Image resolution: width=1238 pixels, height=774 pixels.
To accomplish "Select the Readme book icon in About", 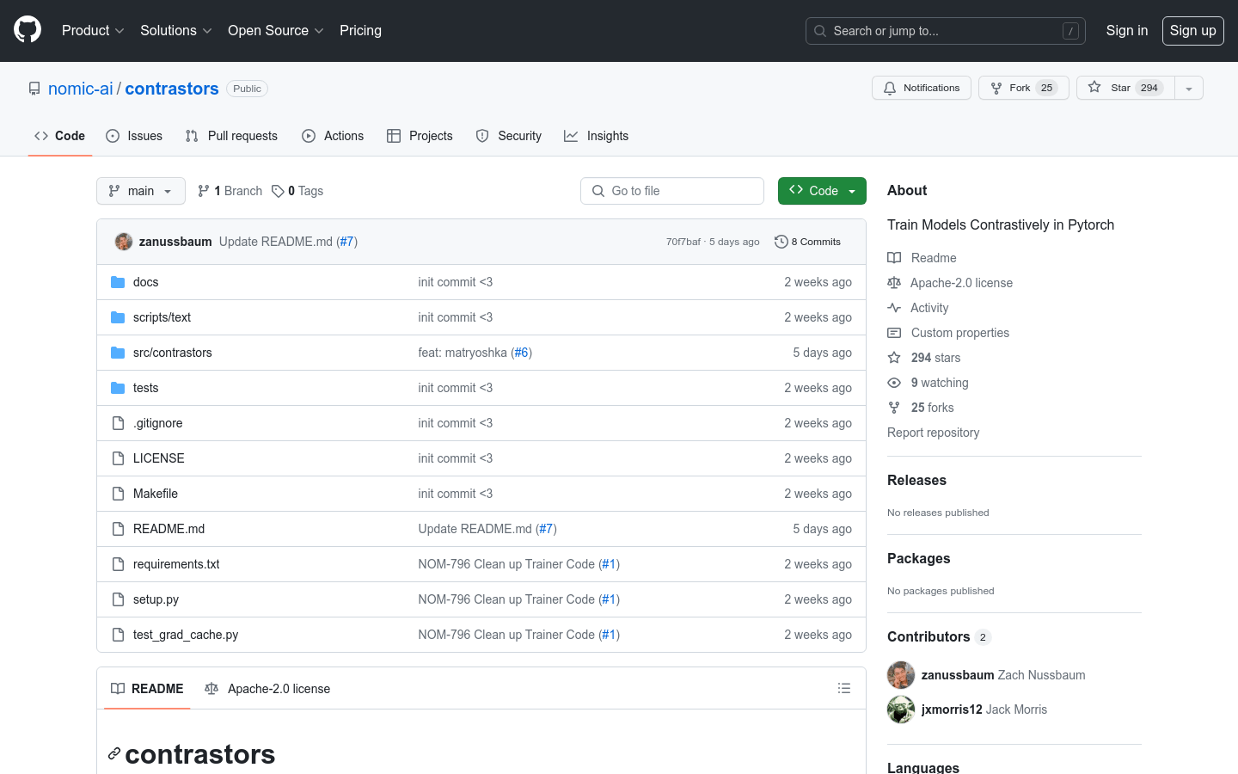I will point(894,258).
